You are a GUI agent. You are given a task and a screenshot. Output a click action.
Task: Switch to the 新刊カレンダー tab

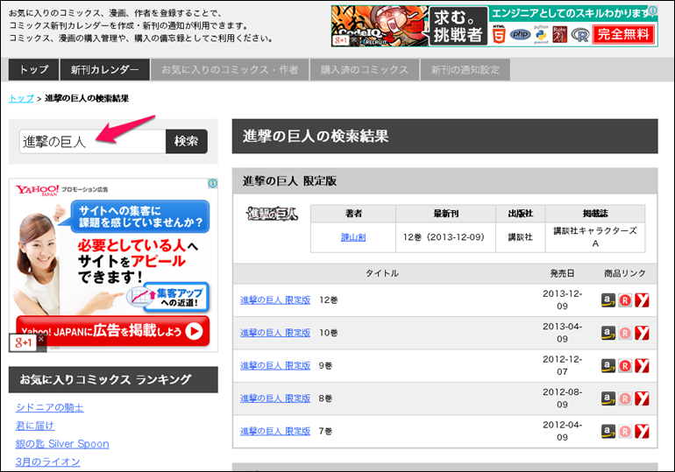(104, 70)
